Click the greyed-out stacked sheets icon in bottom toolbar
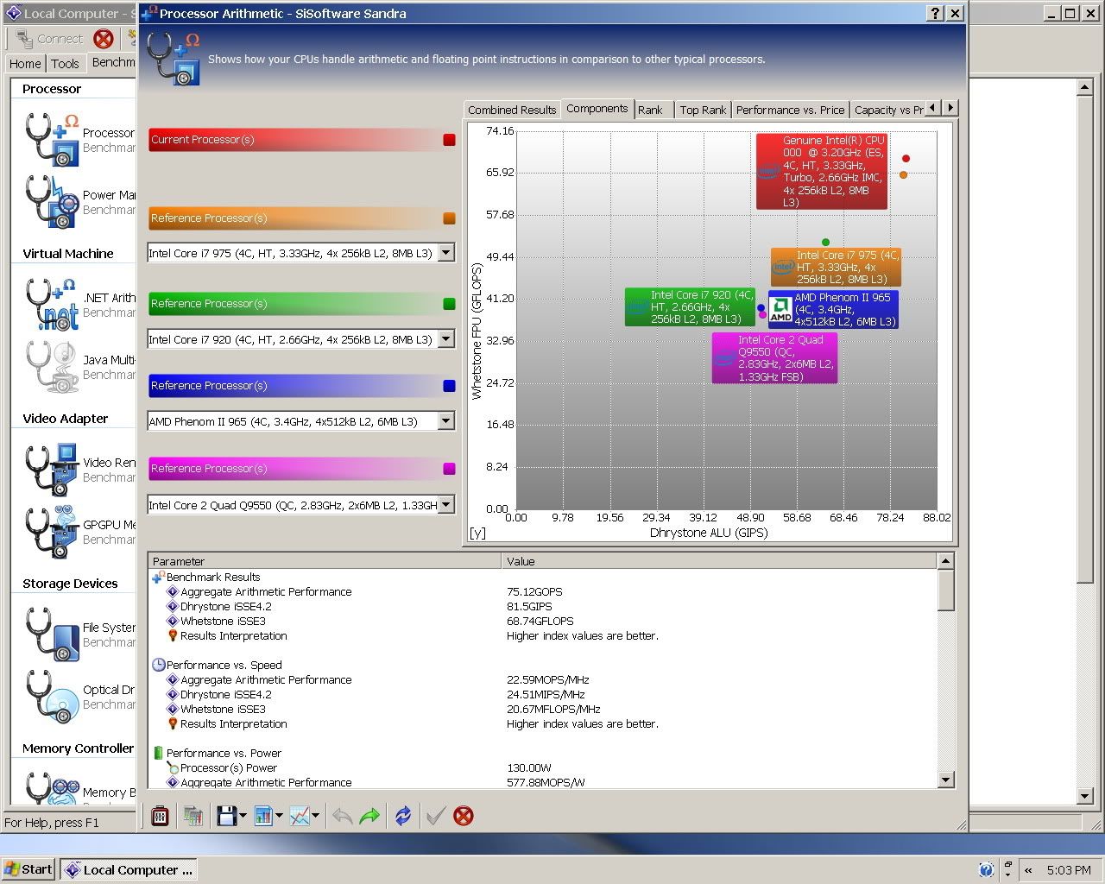The height and width of the screenshot is (884, 1105). (x=193, y=815)
